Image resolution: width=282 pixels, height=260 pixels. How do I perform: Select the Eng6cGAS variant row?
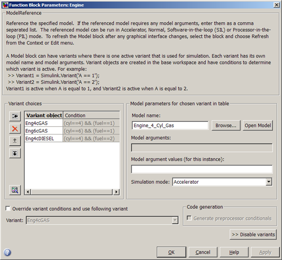click(x=43, y=131)
